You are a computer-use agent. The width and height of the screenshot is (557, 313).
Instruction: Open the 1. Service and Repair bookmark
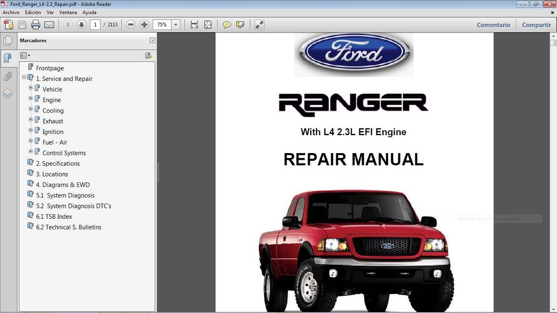point(64,79)
